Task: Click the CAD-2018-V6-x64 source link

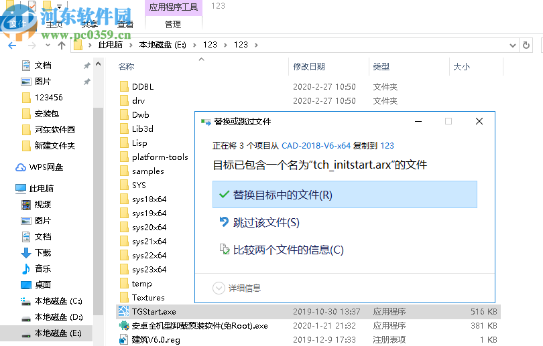Action: 316,145
